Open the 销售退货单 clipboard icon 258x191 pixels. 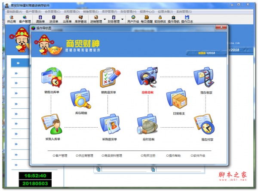tap(110, 78)
